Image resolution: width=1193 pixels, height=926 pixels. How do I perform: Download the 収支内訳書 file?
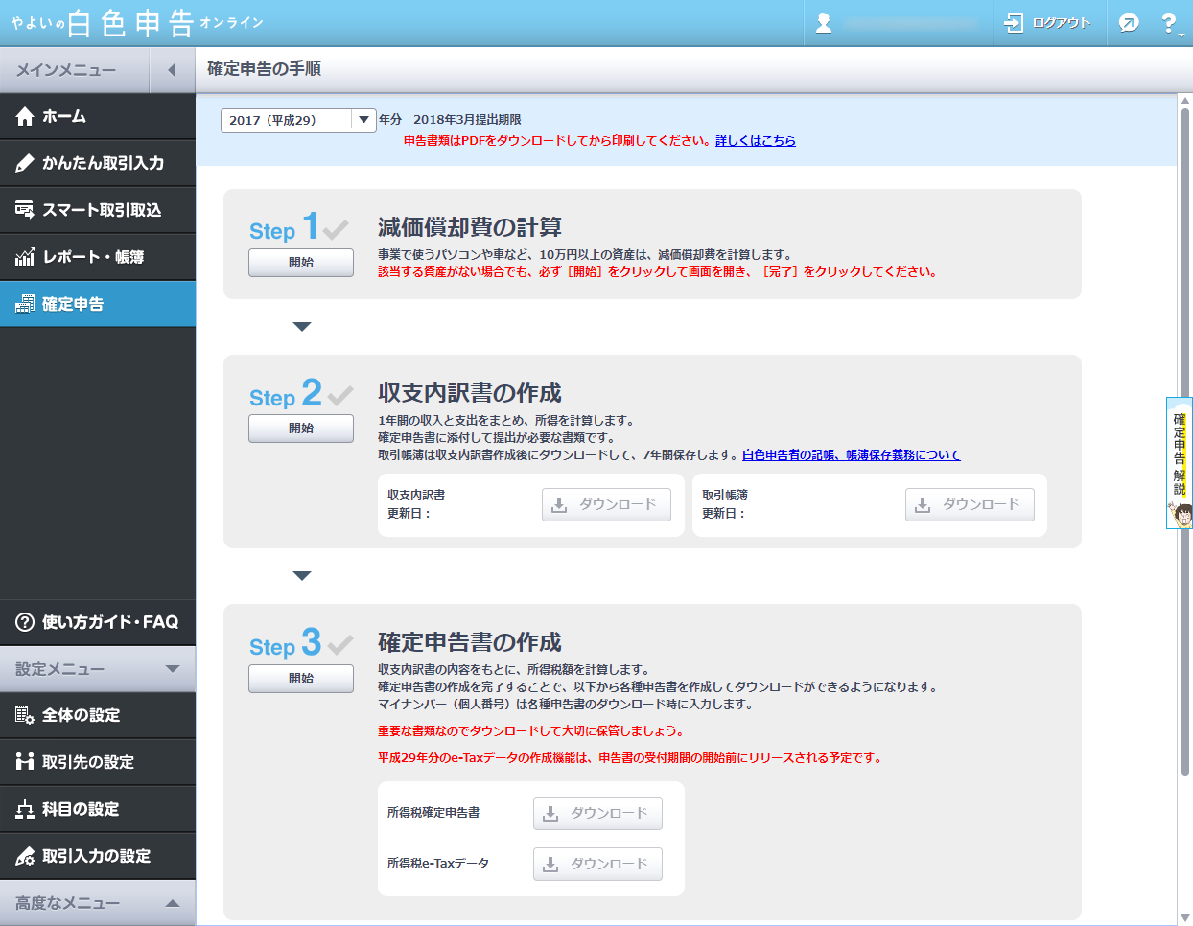606,504
